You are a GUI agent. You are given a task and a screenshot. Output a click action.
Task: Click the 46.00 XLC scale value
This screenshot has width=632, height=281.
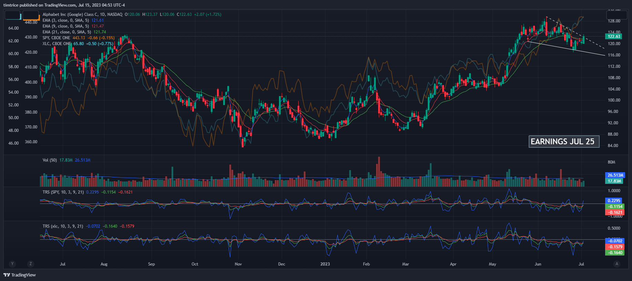(13, 143)
